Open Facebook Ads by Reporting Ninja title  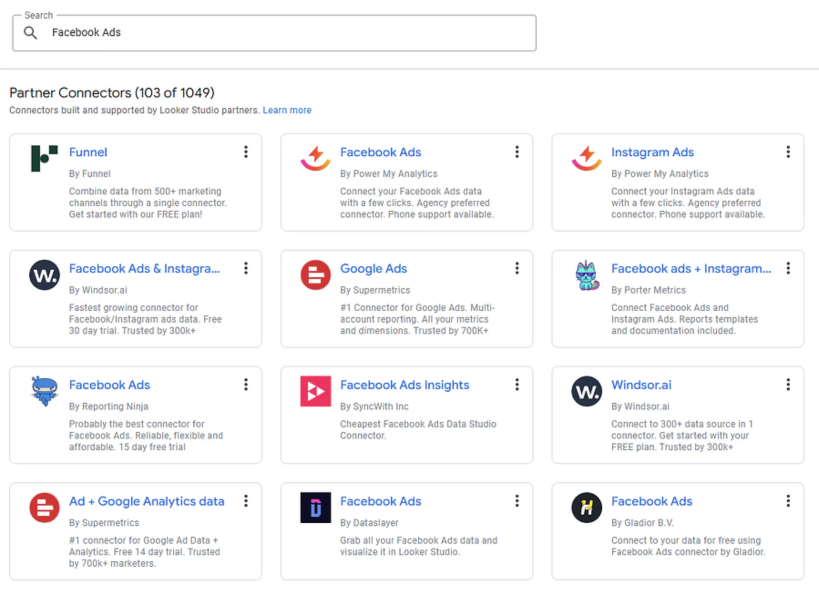[109, 385]
